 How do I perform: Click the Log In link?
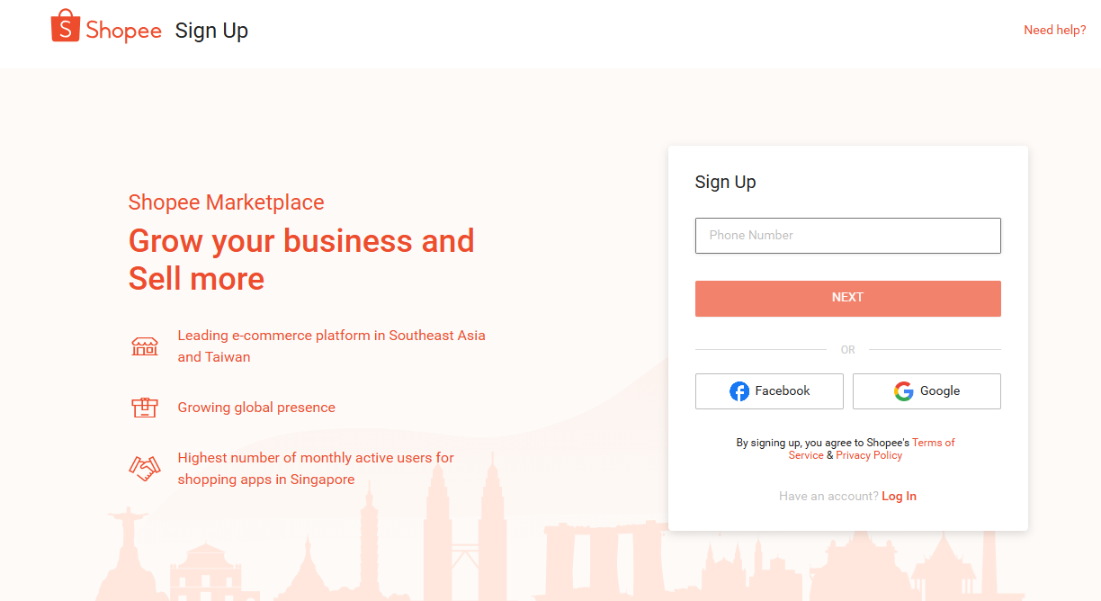point(899,497)
